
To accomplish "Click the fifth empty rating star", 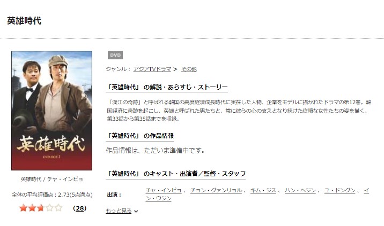I will click(x=58, y=208).
